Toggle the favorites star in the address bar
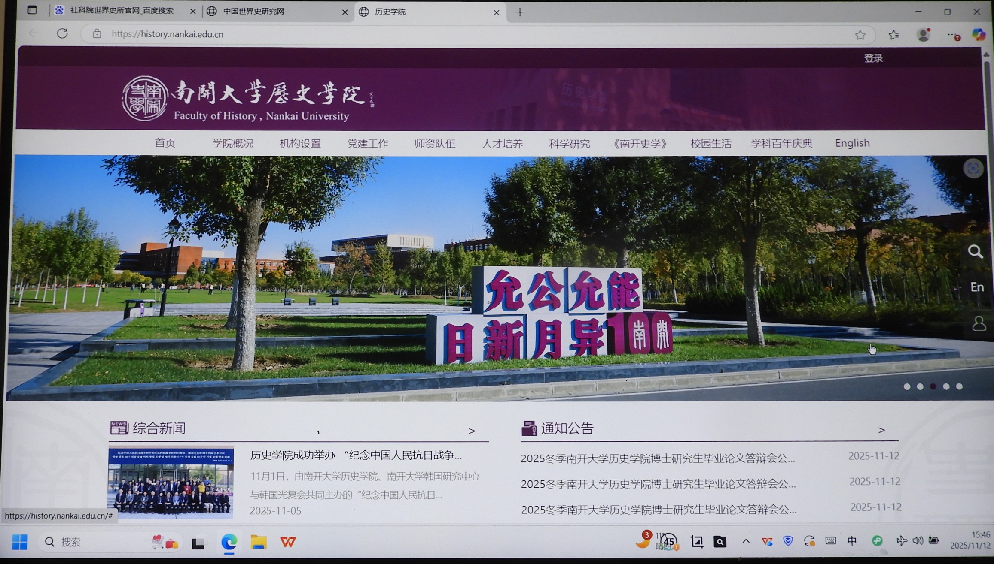Image resolution: width=994 pixels, height=564 pixels. point(860,35)
